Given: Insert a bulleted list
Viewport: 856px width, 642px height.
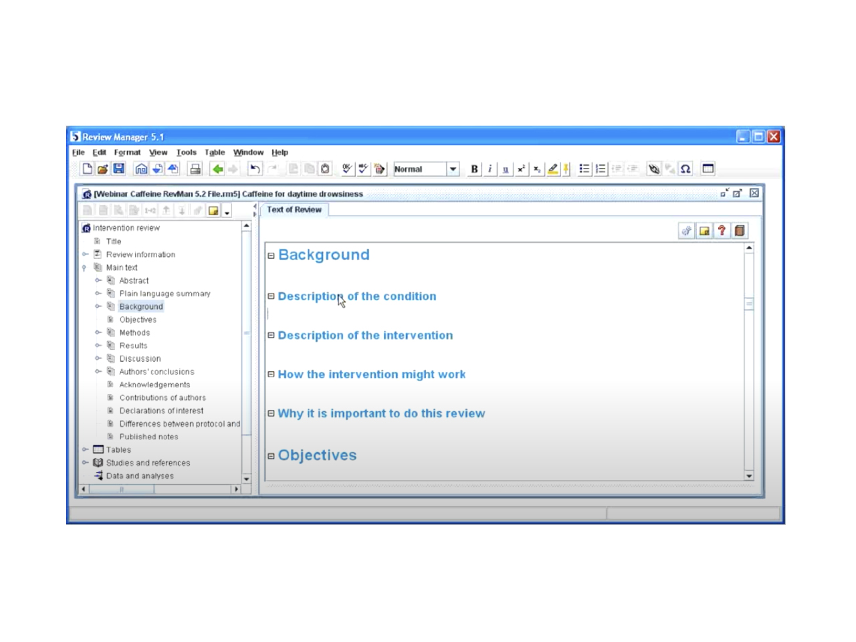Looking at the screenshot, I should pyautogui.click(x=584, y=169).
